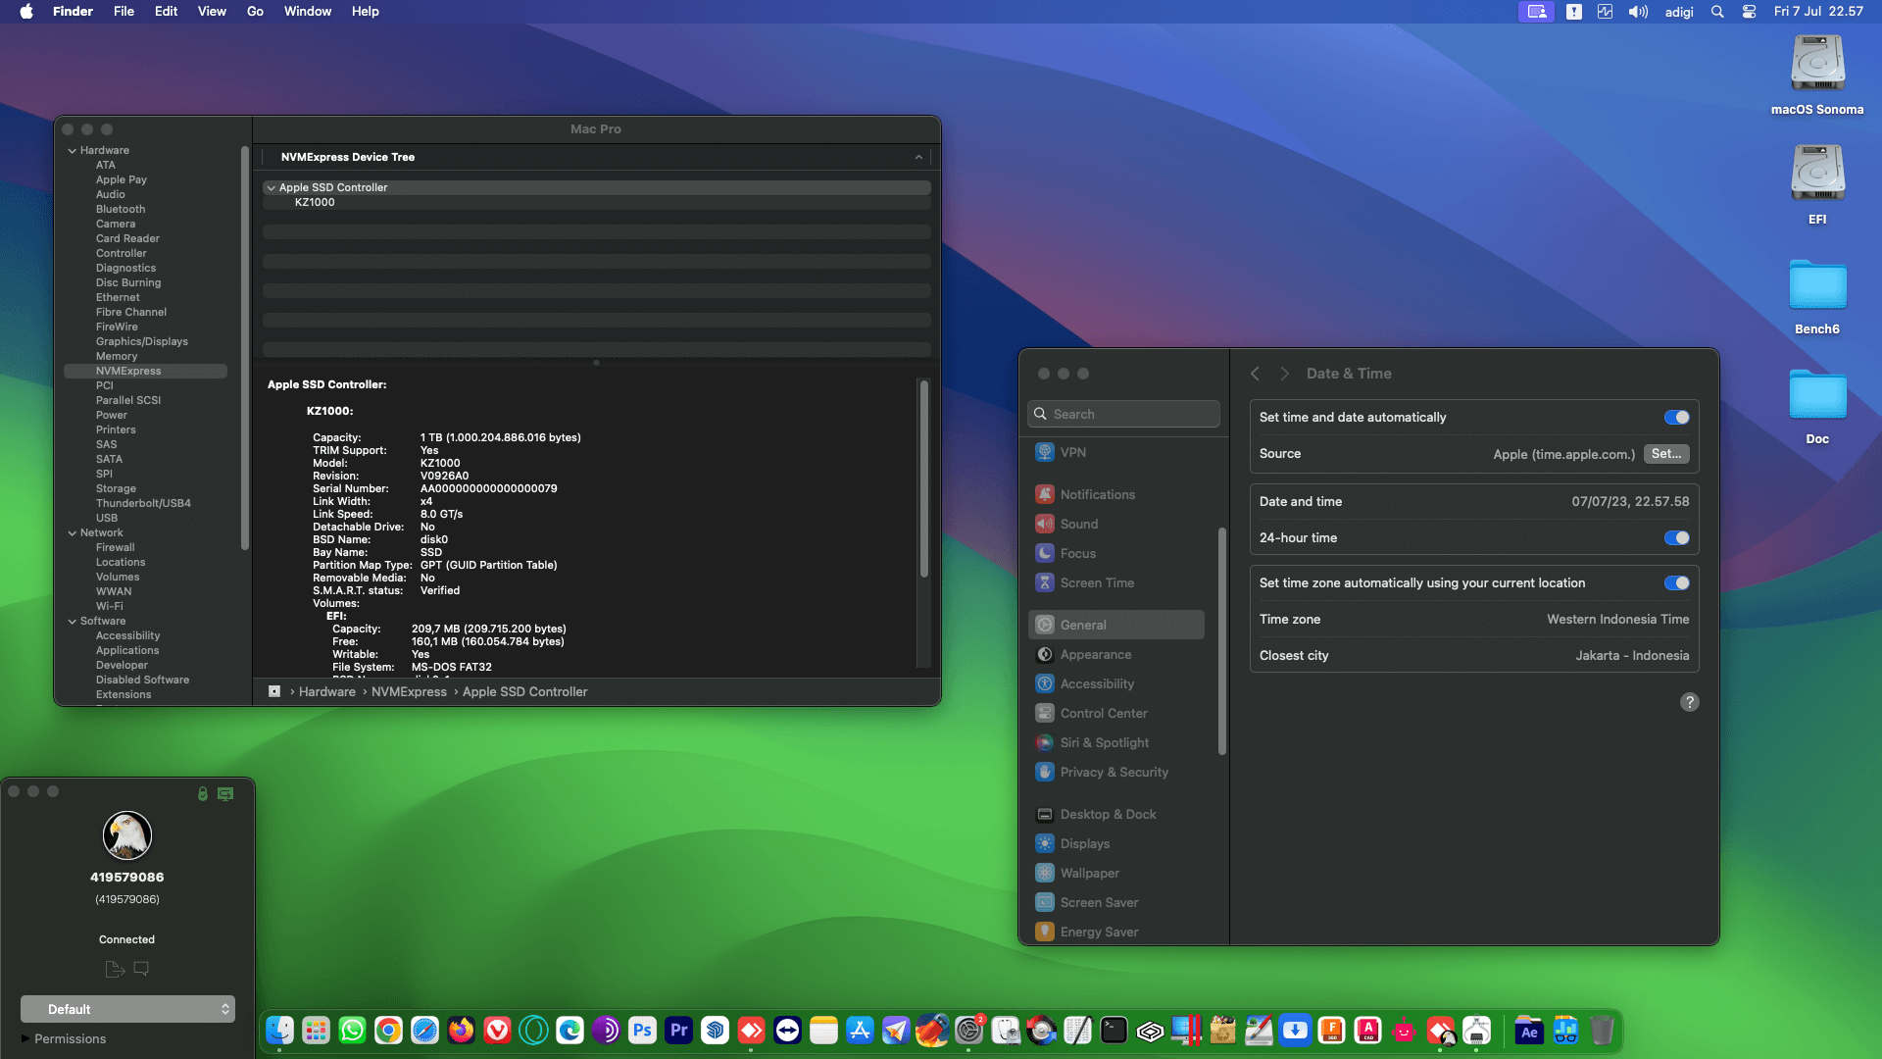Expand the Permissions disclosure triangle
1882x1059 pixels.
click(x=25, y=1038)
